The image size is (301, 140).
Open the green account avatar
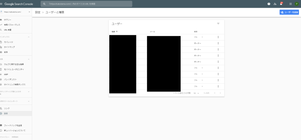(297, 4)
